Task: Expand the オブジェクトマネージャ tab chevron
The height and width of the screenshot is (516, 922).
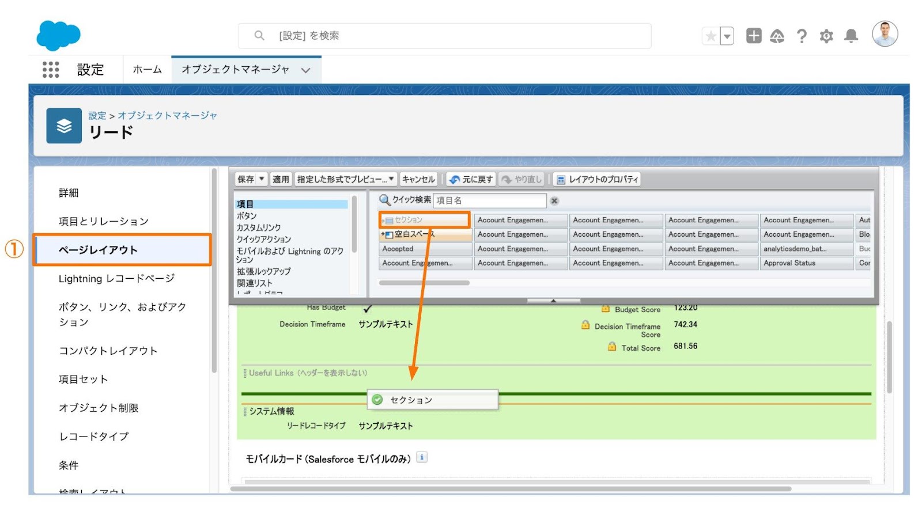Action: pos(306,70)
